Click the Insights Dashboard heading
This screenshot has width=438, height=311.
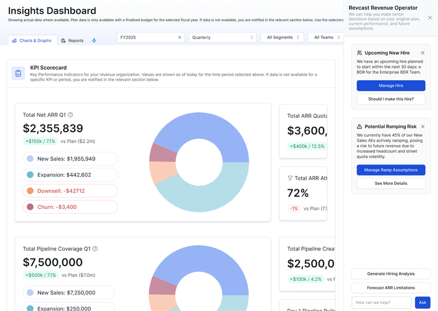(x=52, y=11)
